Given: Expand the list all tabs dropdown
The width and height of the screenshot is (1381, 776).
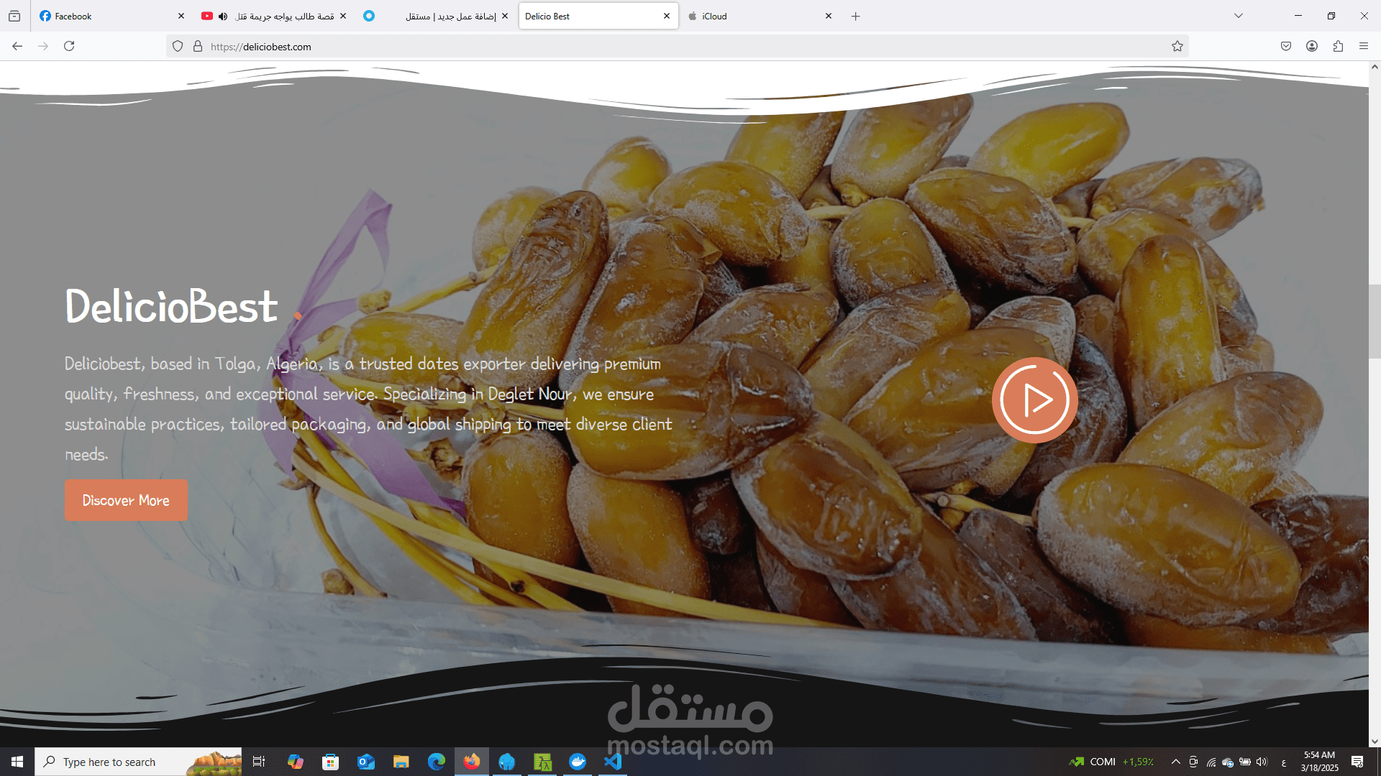Looking at the screenshot, I should (x=1238, y=16).
